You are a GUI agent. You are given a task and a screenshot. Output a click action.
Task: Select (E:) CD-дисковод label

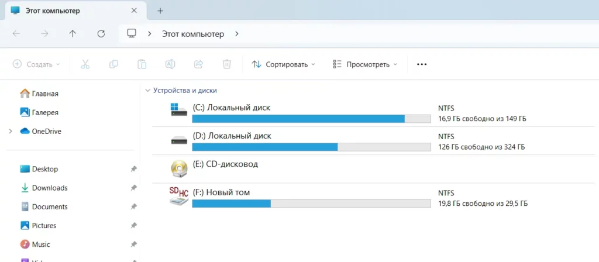coord(225,164)
